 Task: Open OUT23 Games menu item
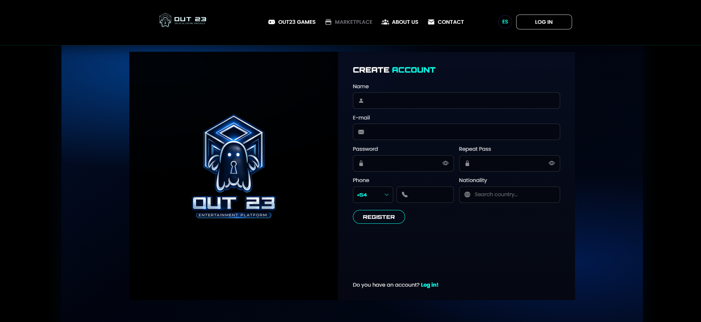(x=292, y=22)
